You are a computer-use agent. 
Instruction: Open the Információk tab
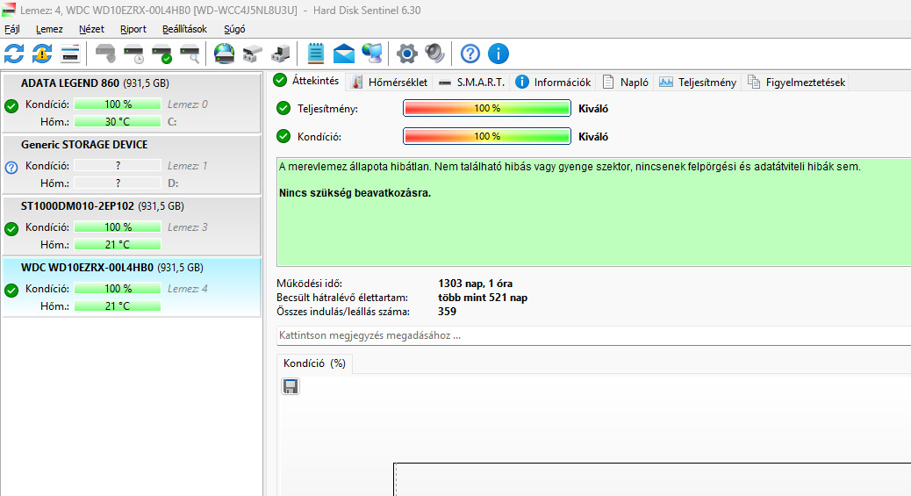pyautogui.click(x=553, y=83)
